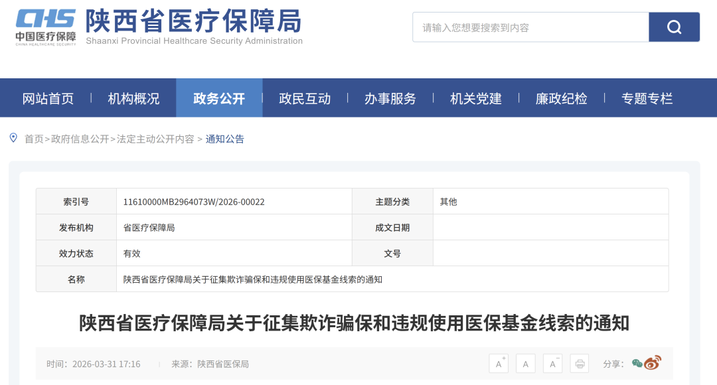
Task: Share the notice to Weibo
Action: [653, 363]
